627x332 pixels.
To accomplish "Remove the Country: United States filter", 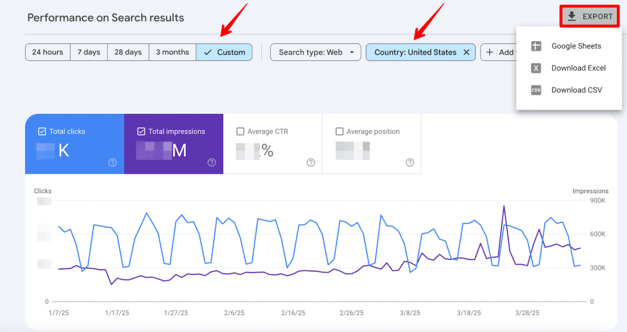I will point(466,52).
